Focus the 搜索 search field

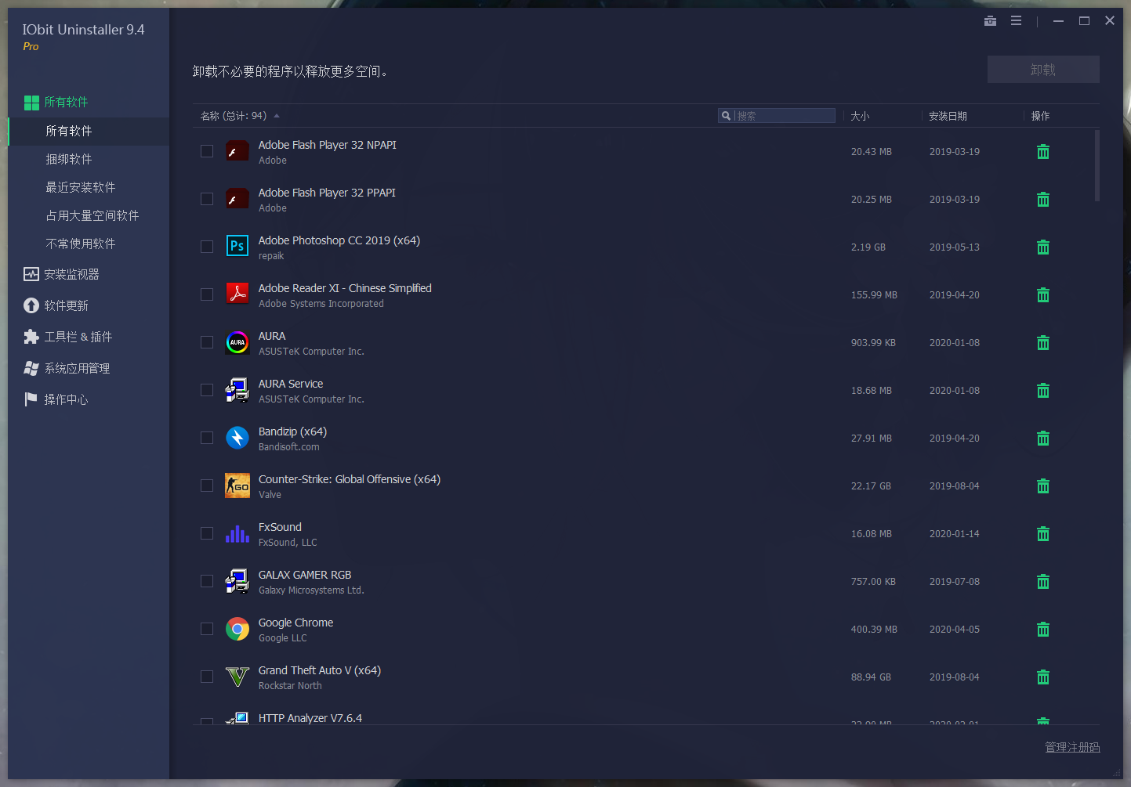pos(776,116)
